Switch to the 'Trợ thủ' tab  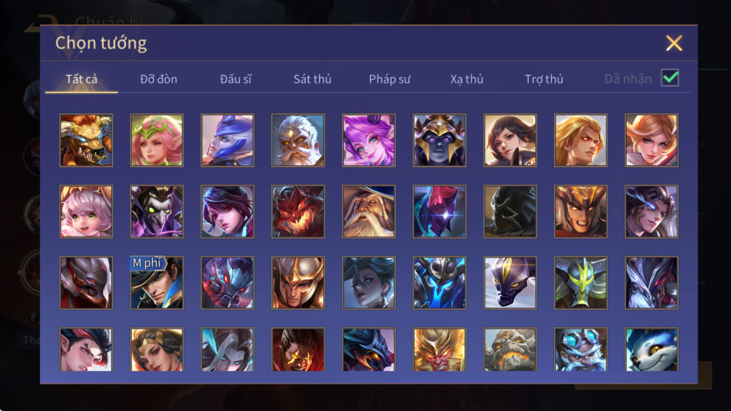click(x=544, y=79)
